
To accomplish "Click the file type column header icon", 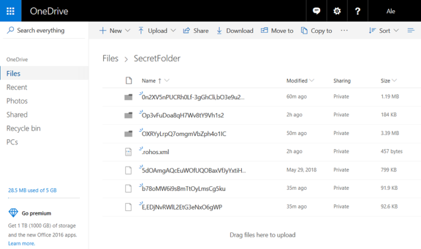I will point(128,81).
